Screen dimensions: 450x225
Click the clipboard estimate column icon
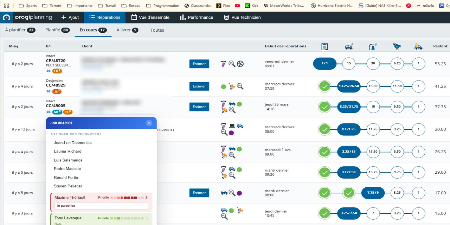click(324, 46)
